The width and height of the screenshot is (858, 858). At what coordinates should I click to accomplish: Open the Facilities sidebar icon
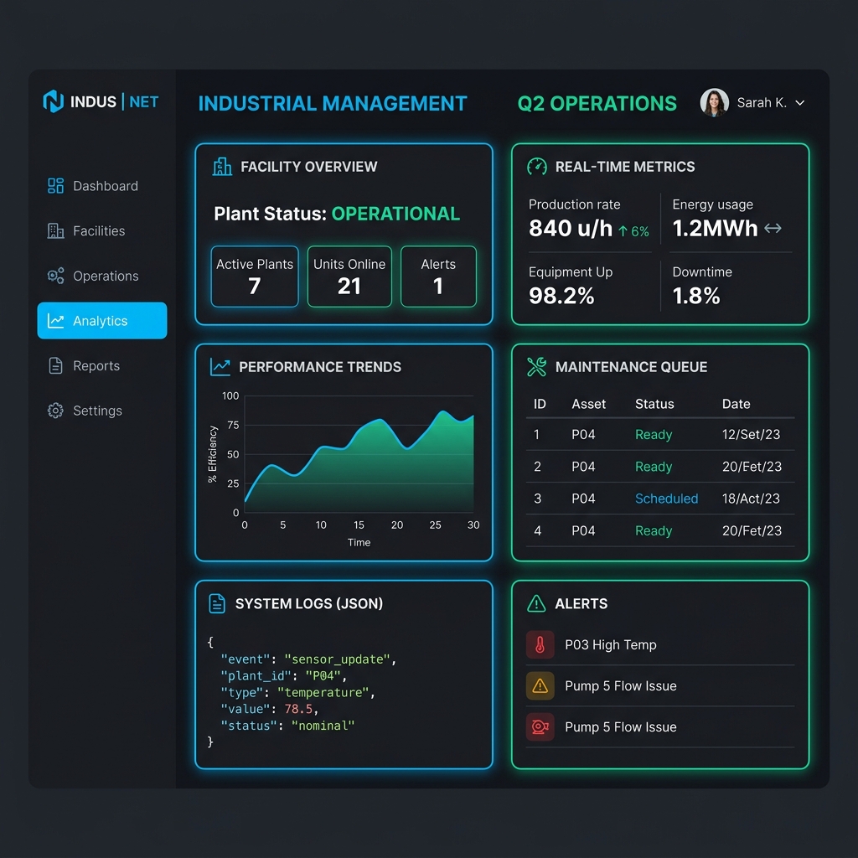click(x=55, y=230)
